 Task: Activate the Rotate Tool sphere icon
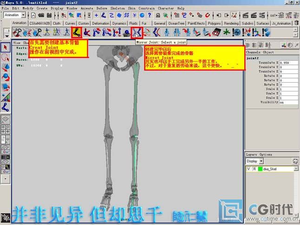click(6, 77)
